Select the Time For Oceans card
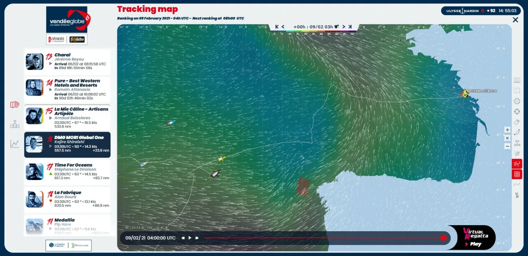 pos(67,172)
